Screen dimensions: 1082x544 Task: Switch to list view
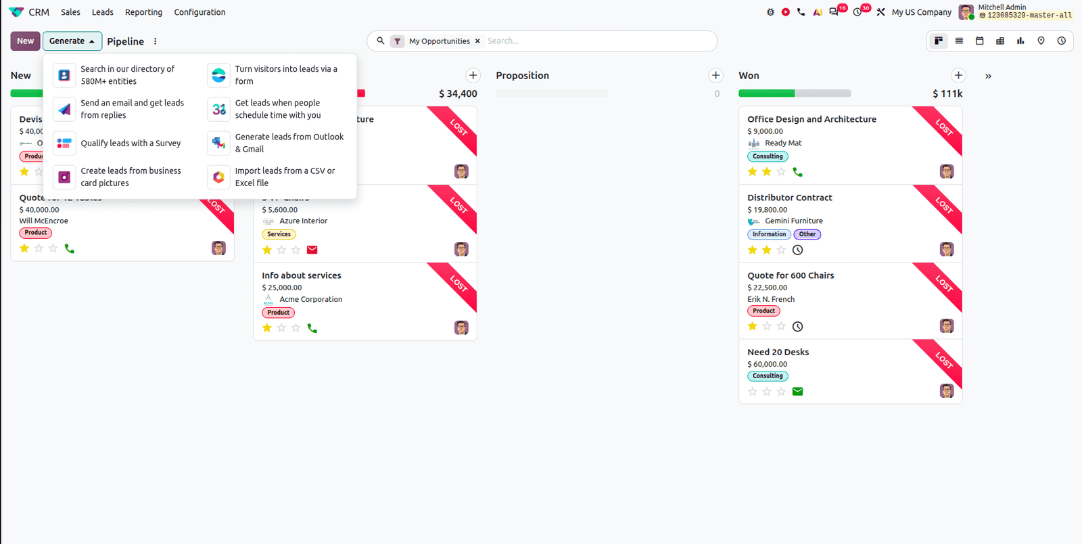pos(959,41)
